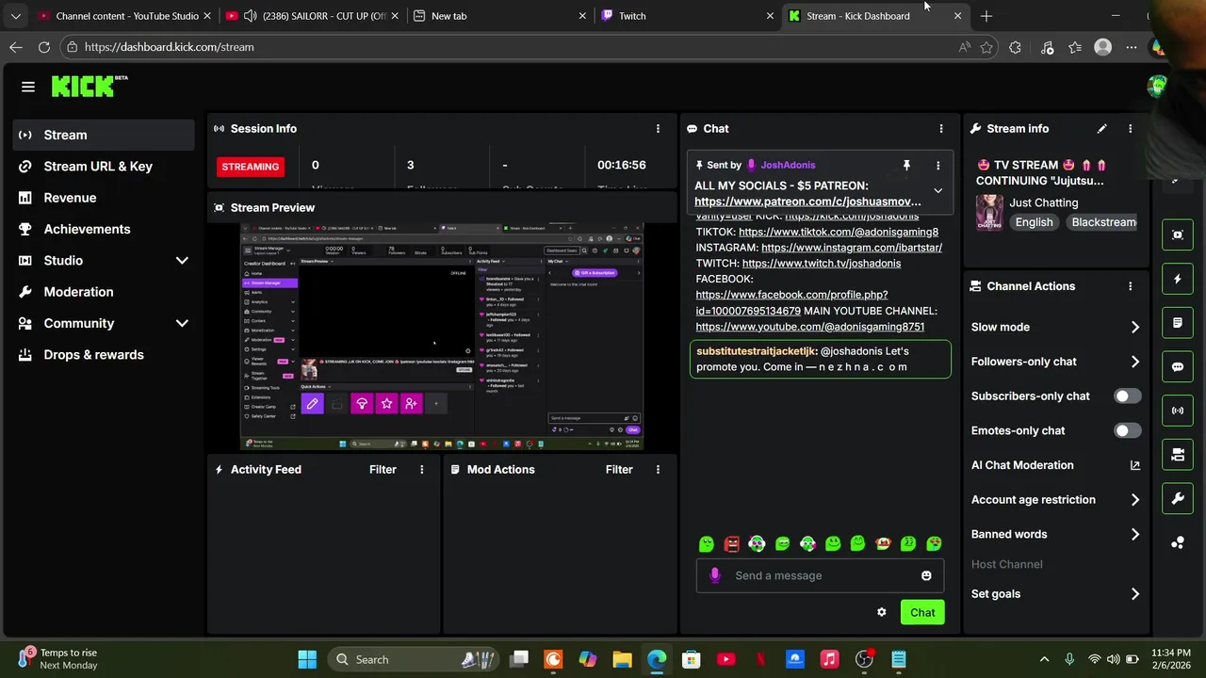The image size is (1206, 678).
Task: Click the document icon in right sidebar
Action: [1178, 323]
